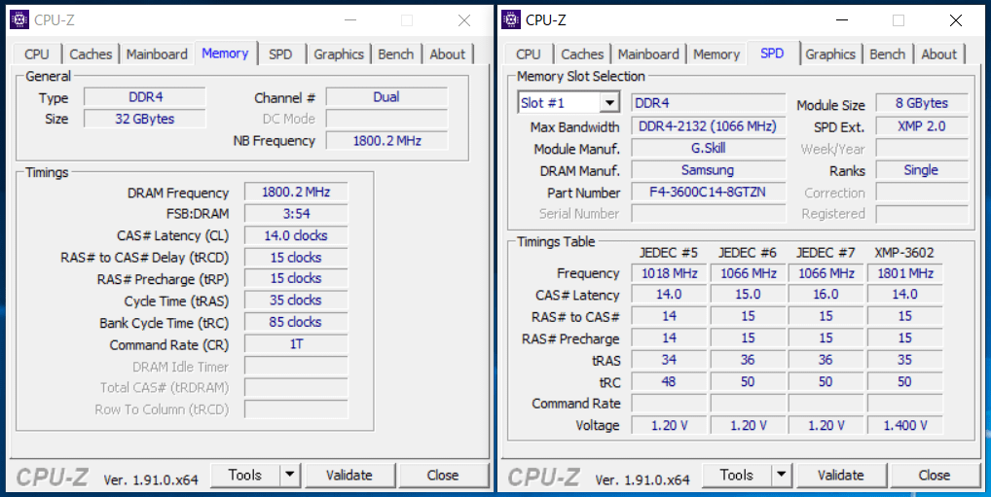Open Tools dropdown arrow in left window
This screenshot has width=991, height=497.
[x=289, y=475]
